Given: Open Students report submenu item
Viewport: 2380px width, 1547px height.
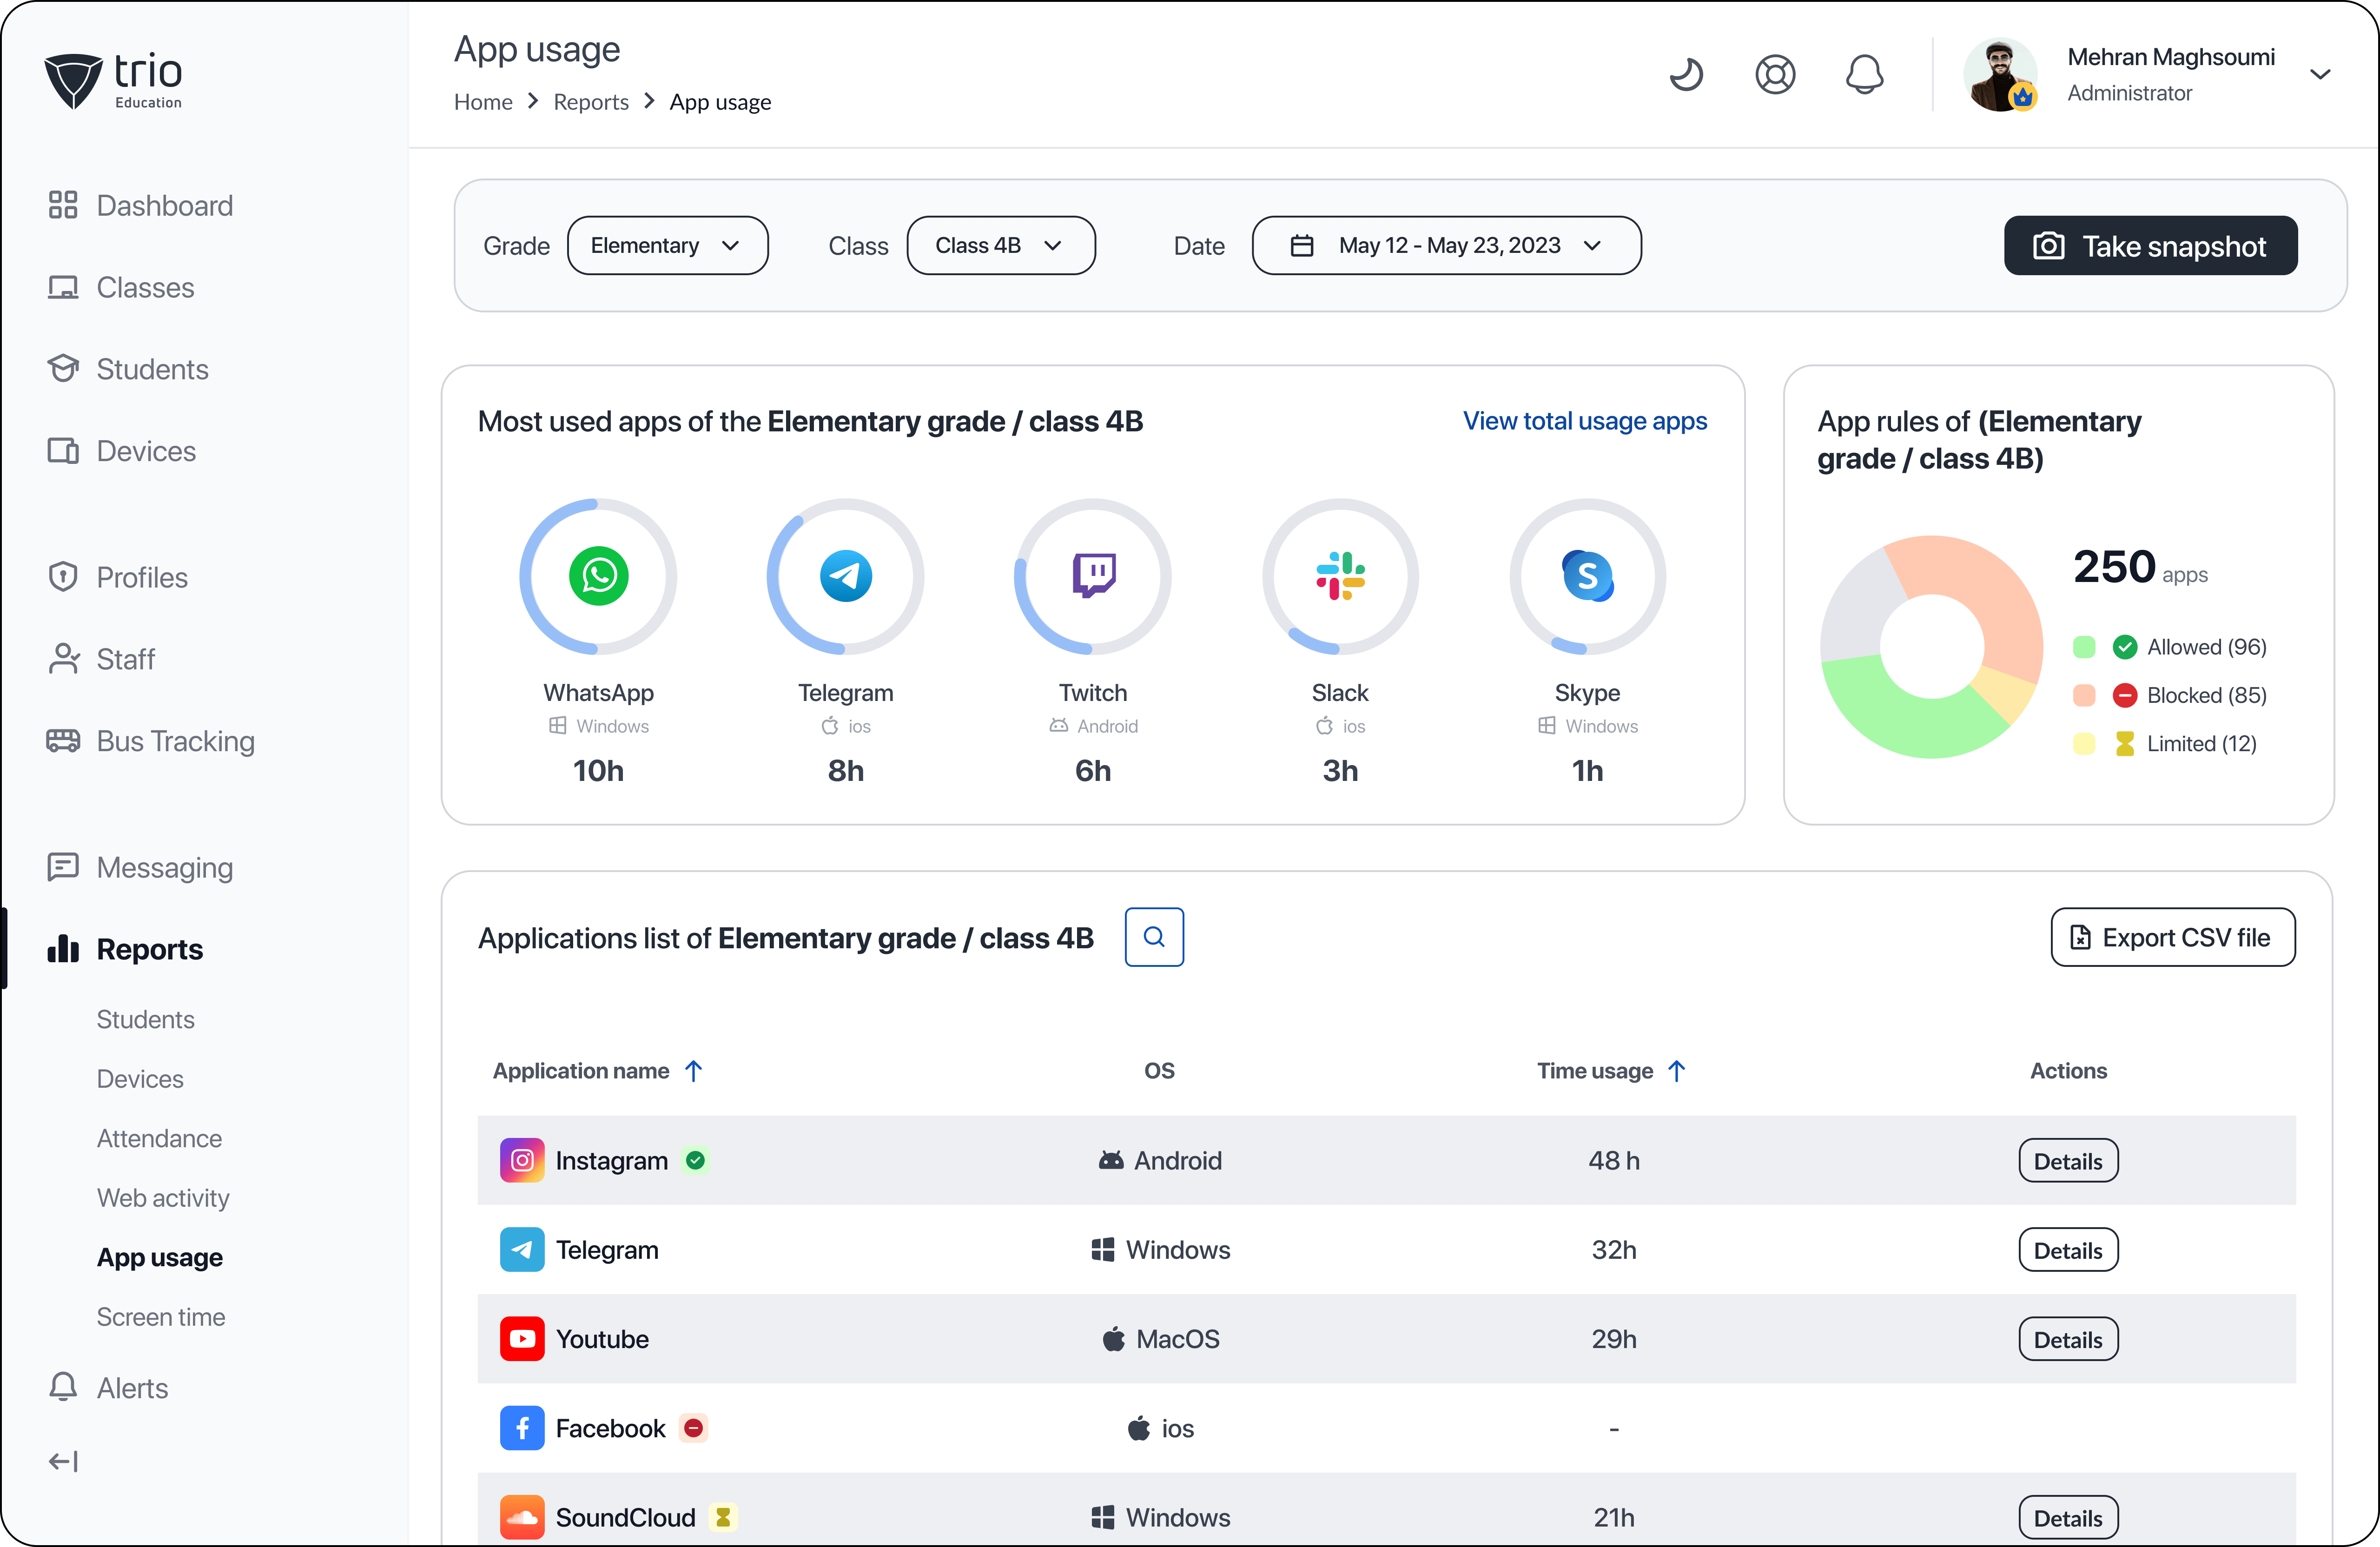Looking at the screenshot, I should pos(146,1019).
